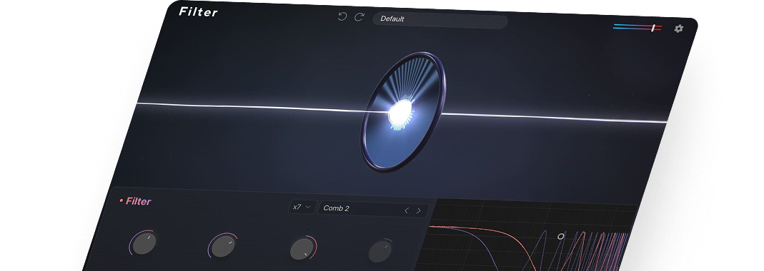The width and height of the screenshot is (764, 271).
Task: Click the Default preset name field
Action: click(440, 21)
